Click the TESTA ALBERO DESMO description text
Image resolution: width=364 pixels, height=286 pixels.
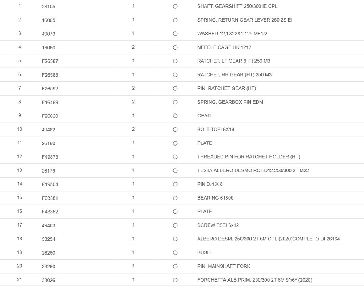(x=253, y=170)
